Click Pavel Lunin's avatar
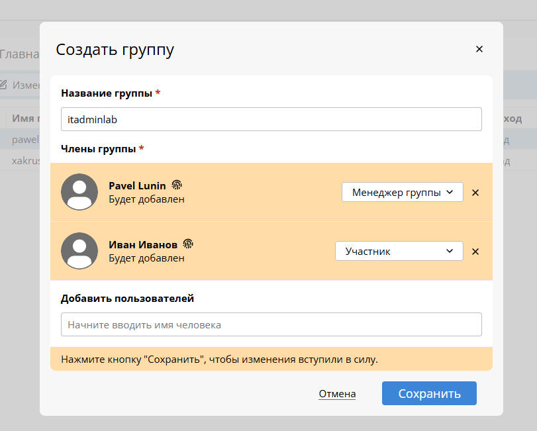537x431 pixels. 79,192
